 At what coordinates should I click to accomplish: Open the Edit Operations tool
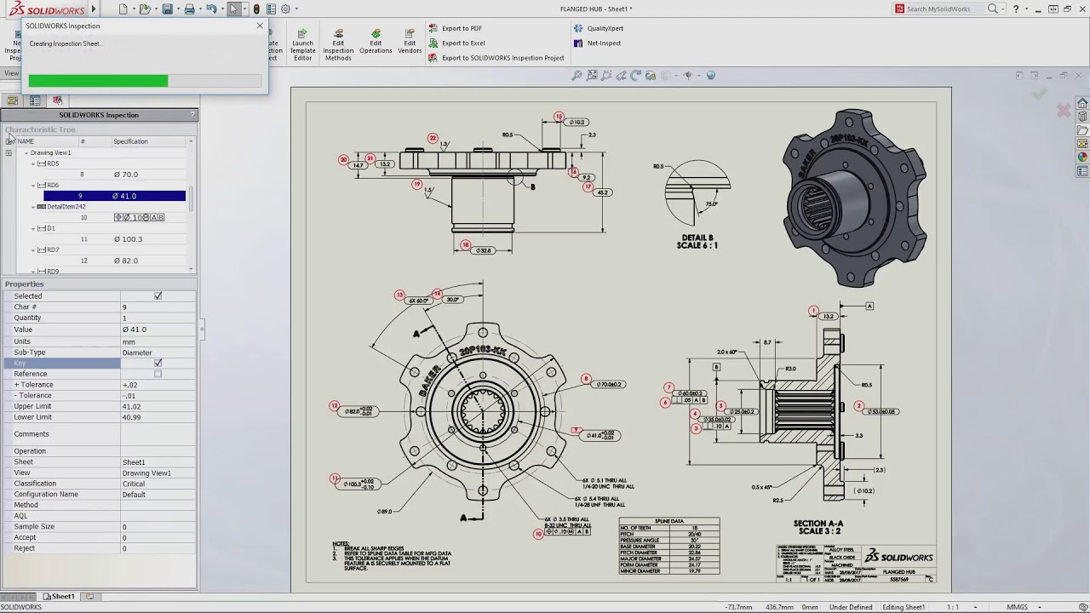point(376,43)
